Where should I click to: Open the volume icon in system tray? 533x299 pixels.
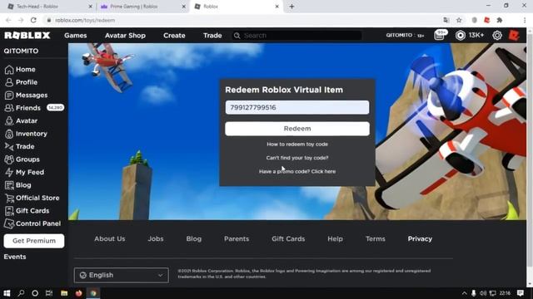click(483, 293)
